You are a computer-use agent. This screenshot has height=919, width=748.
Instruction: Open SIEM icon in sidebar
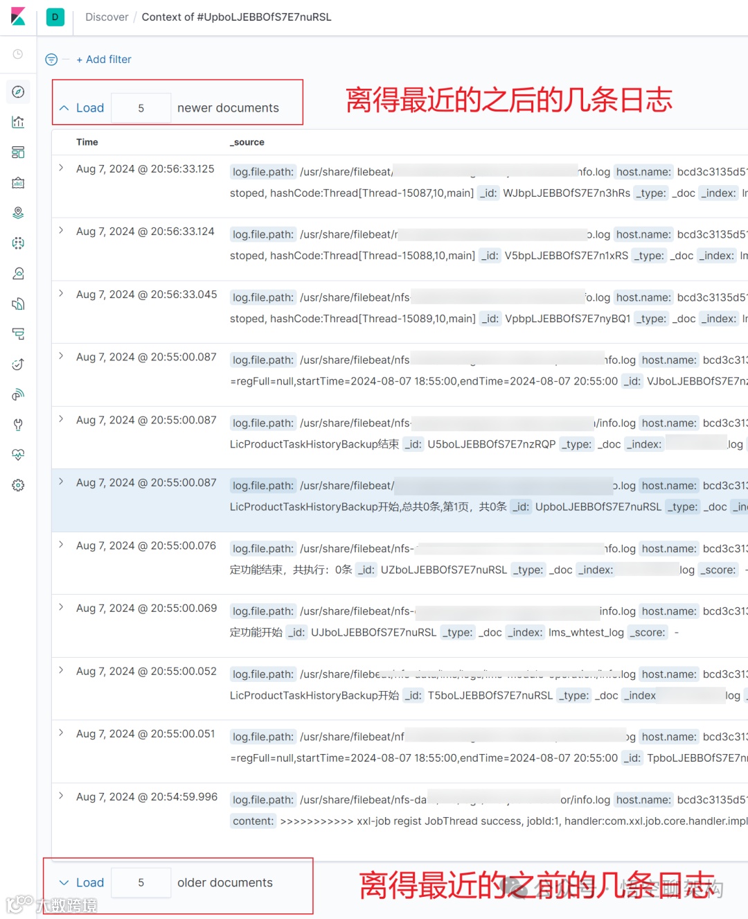18,394
